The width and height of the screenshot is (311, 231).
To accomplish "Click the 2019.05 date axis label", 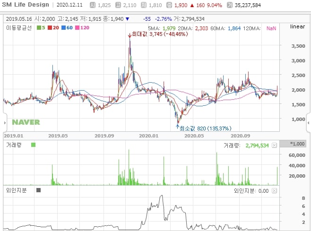I will [58, 136].
